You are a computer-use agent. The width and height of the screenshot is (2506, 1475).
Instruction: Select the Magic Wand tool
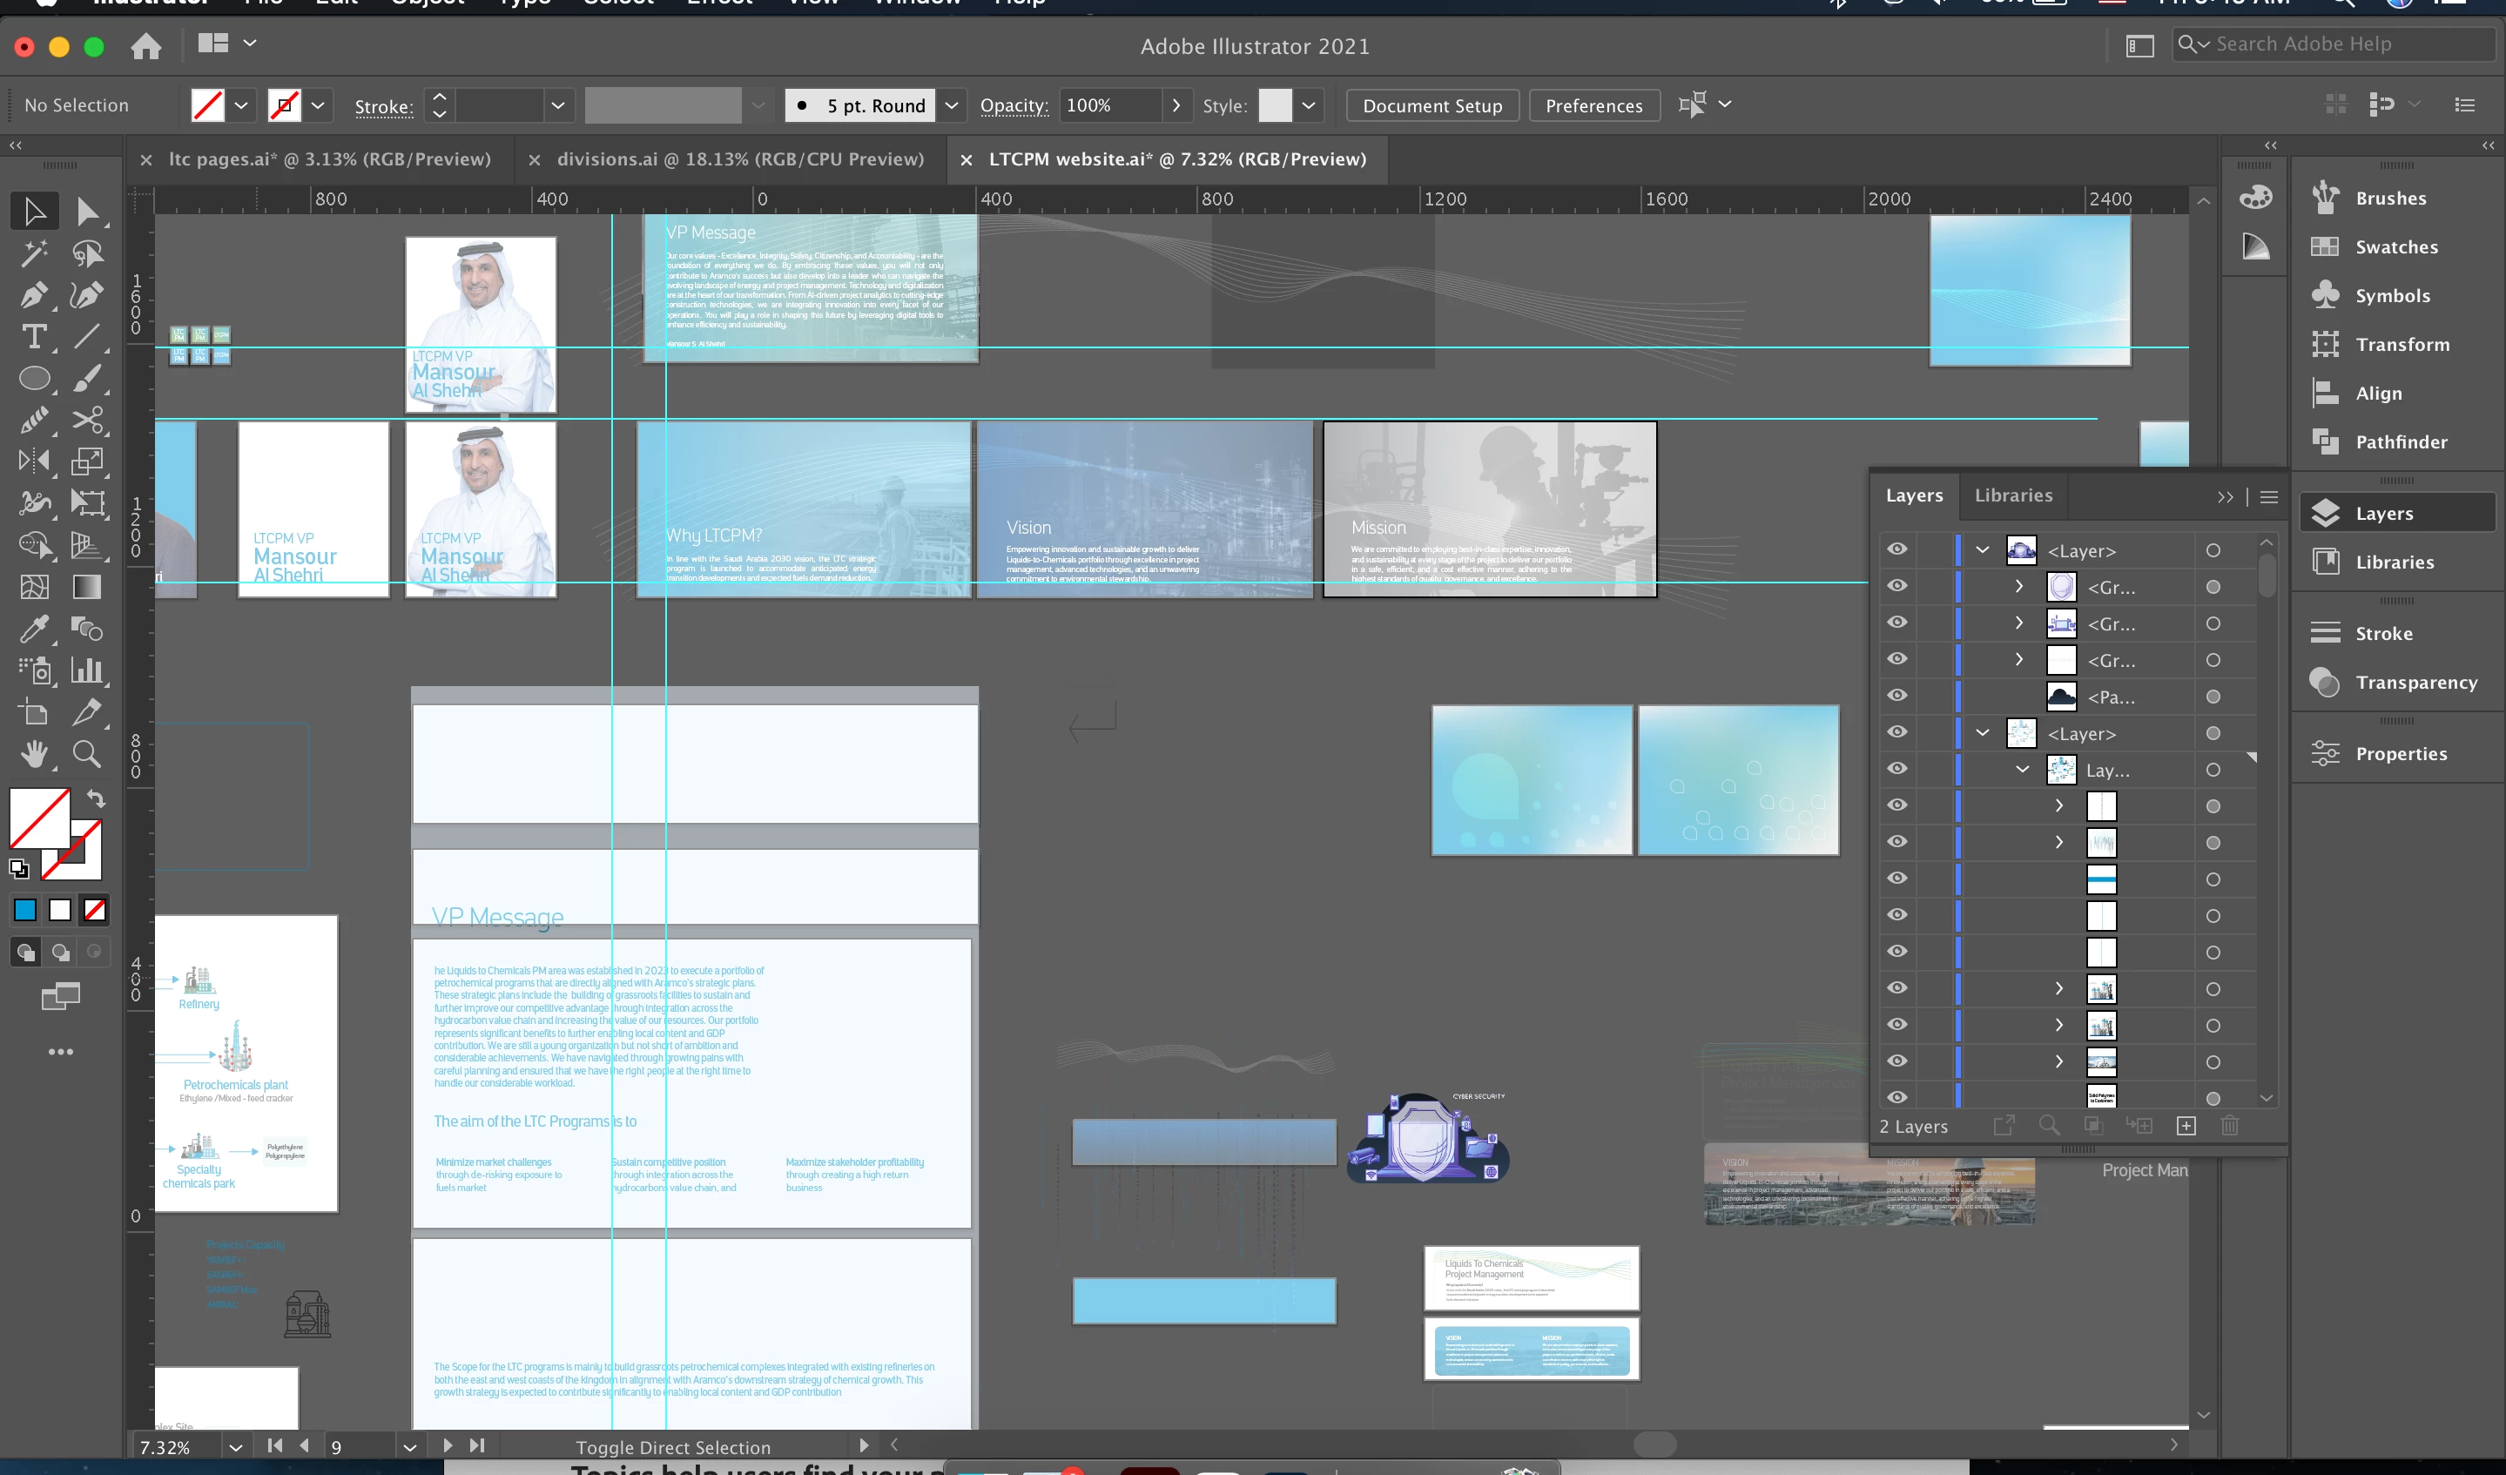(34, 253)
